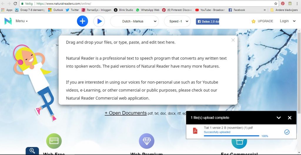
Task: Click the yellow notes extension icon
Action: [290, 4]
